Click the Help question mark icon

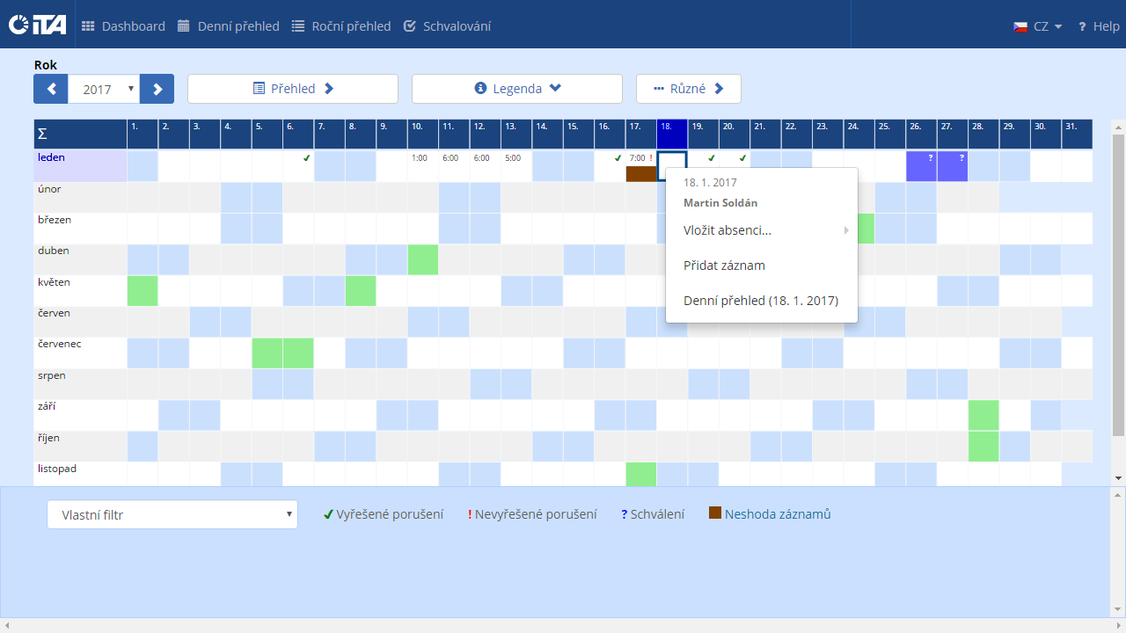point(1082,26)
